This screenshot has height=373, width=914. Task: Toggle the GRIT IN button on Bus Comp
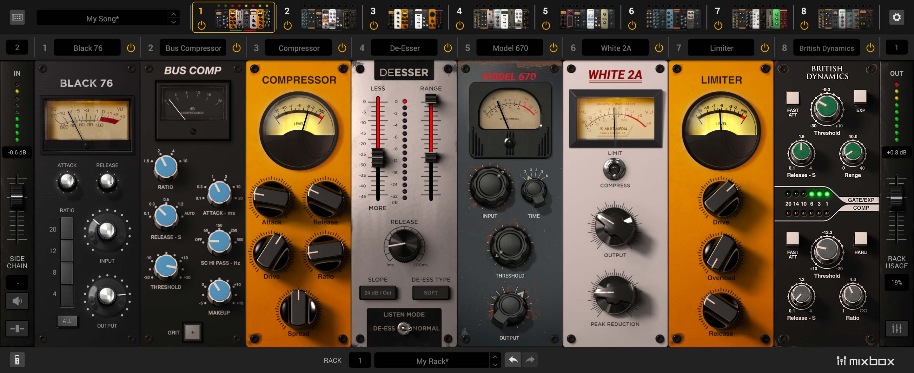click(192, 332)
